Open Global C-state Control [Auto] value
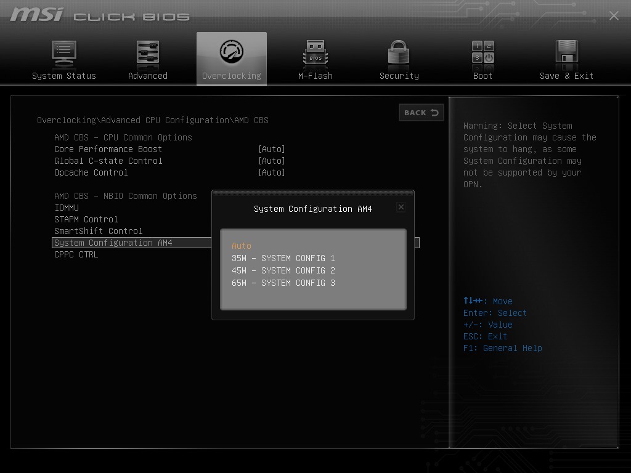The image size is (631, 473). 272,161
